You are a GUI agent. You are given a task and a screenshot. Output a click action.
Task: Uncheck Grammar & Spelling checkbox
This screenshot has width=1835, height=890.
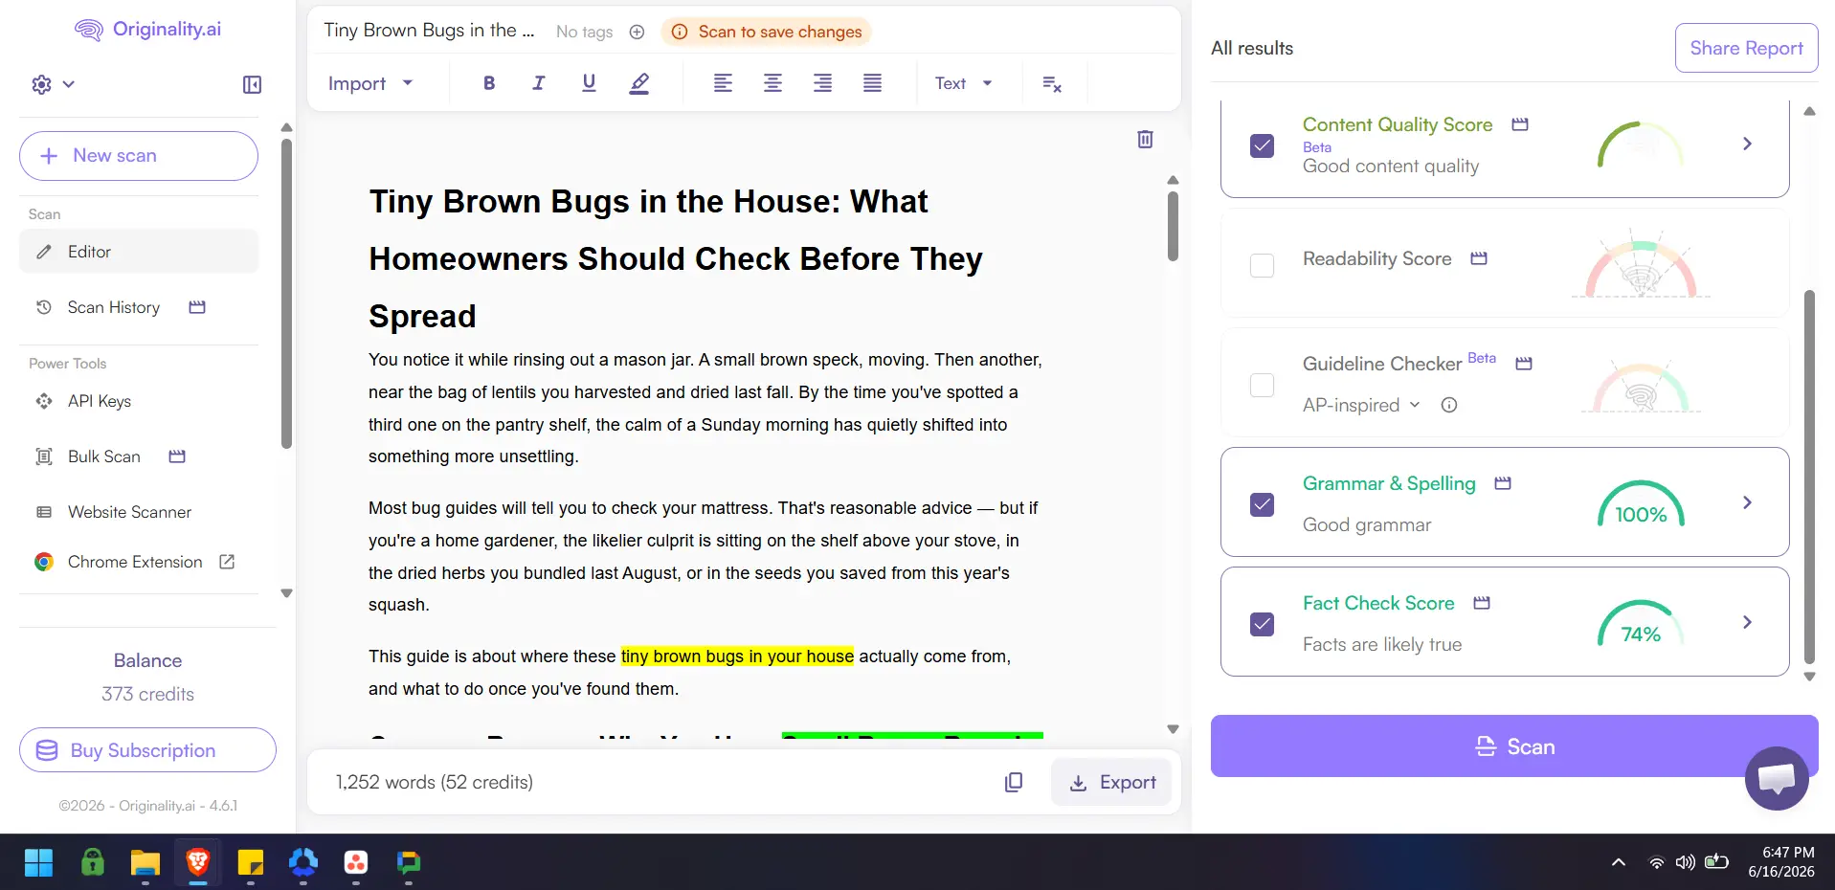pos(1263,504)
